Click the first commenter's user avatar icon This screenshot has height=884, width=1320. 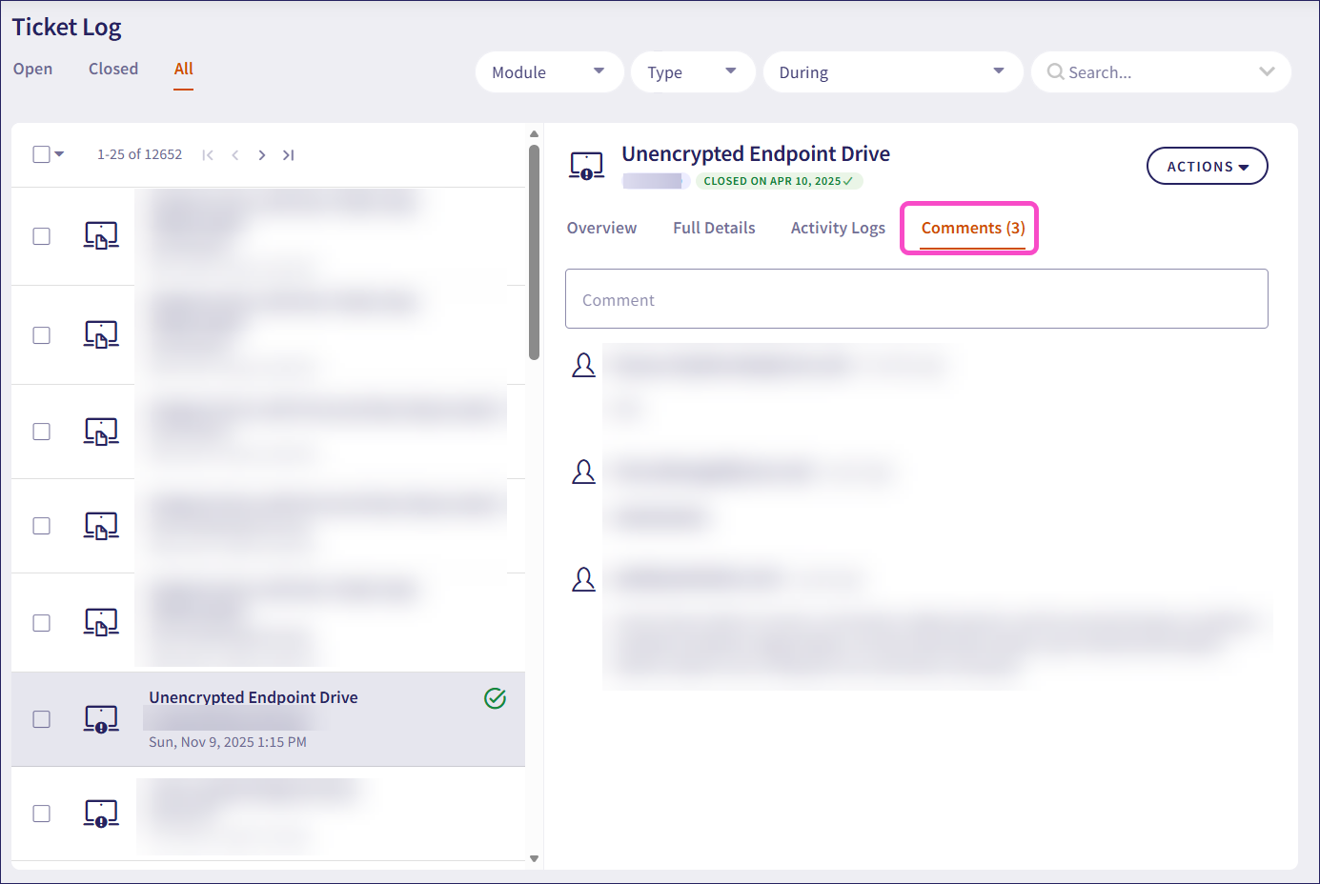[583, 365]
